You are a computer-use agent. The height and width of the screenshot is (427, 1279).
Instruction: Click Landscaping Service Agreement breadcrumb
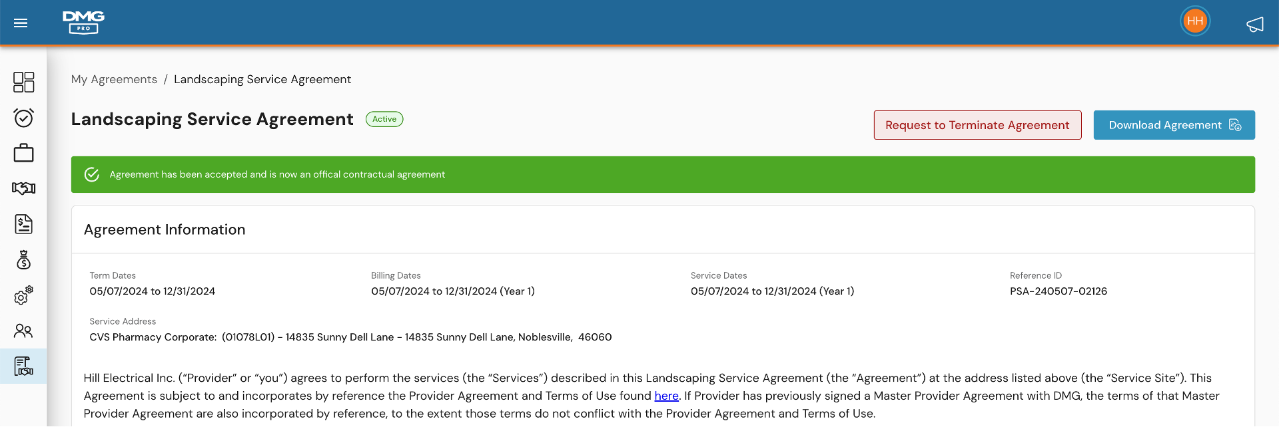(262, 79)
